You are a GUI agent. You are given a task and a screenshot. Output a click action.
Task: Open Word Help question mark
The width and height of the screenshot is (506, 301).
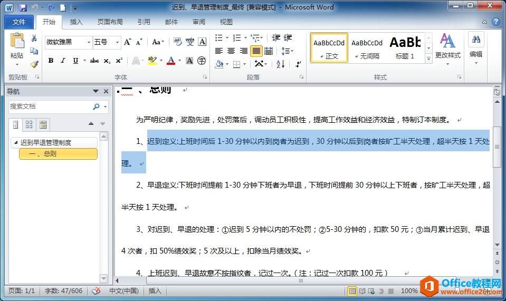(x=495, y=22)
